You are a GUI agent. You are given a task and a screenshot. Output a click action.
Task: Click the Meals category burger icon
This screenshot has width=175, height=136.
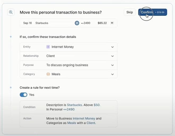(48, 74)
